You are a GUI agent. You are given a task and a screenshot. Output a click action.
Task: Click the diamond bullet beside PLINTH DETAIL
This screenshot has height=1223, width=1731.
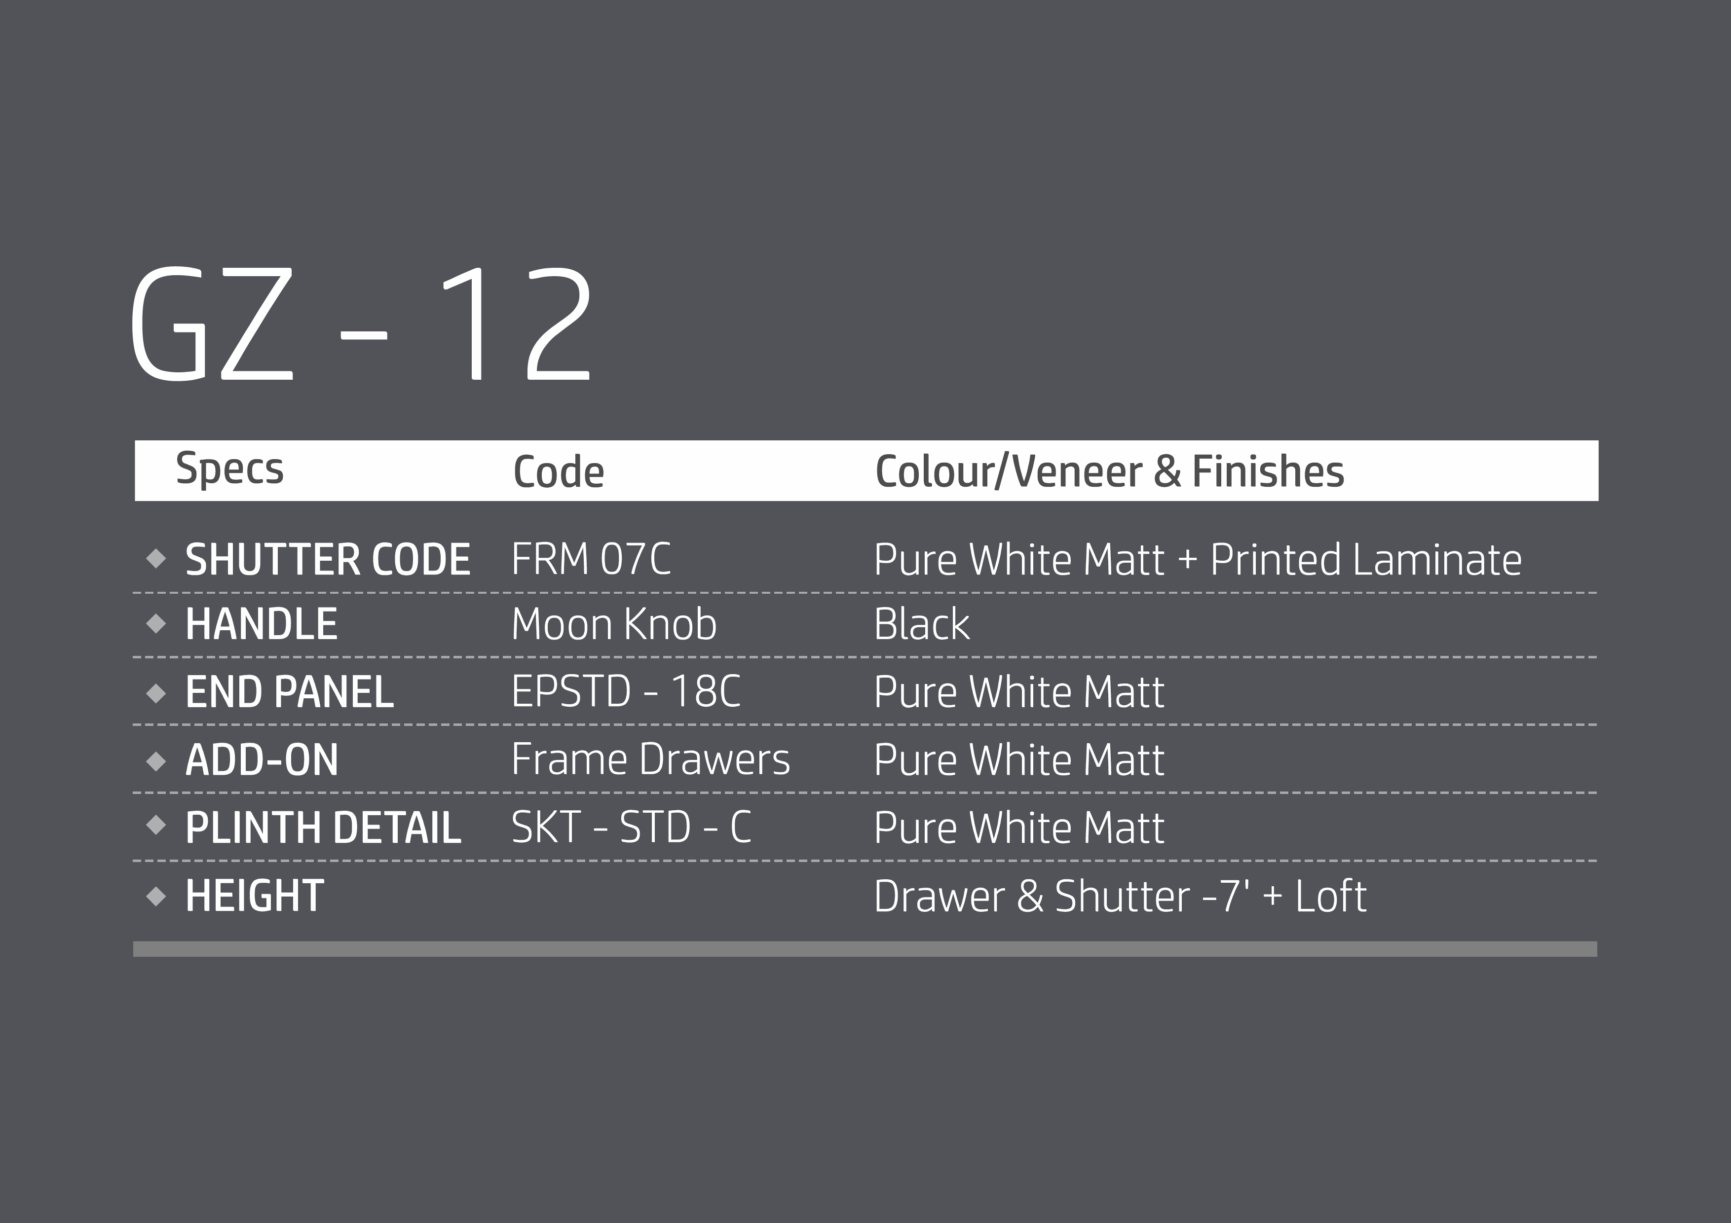[156, 826]
